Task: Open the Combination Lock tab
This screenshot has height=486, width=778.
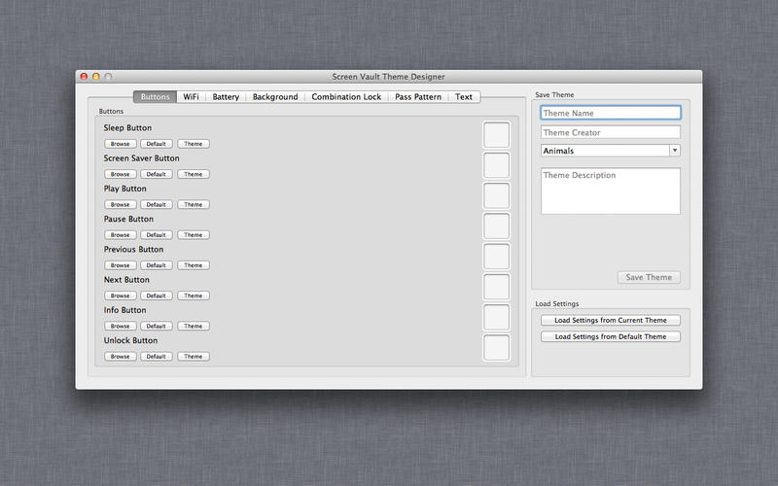Action: click(x=346, y=97)
